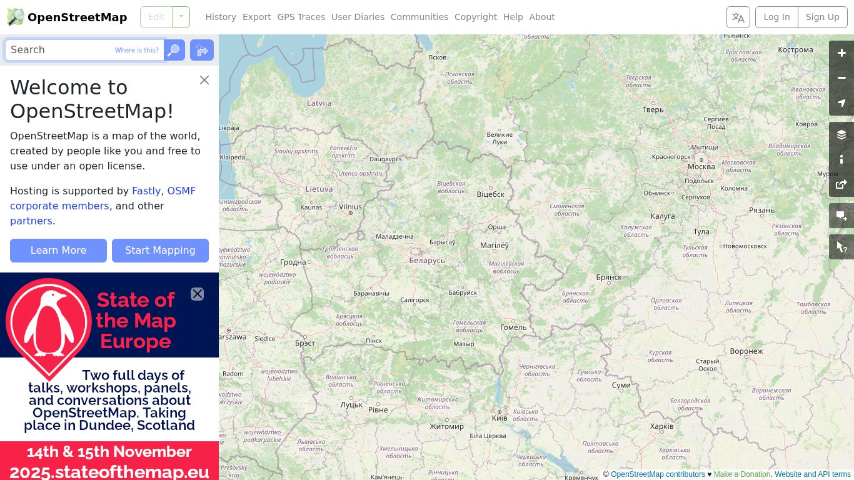Click the Latvija country label

[319, 103]
